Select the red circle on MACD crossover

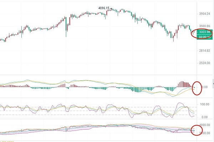click(197, 88)
